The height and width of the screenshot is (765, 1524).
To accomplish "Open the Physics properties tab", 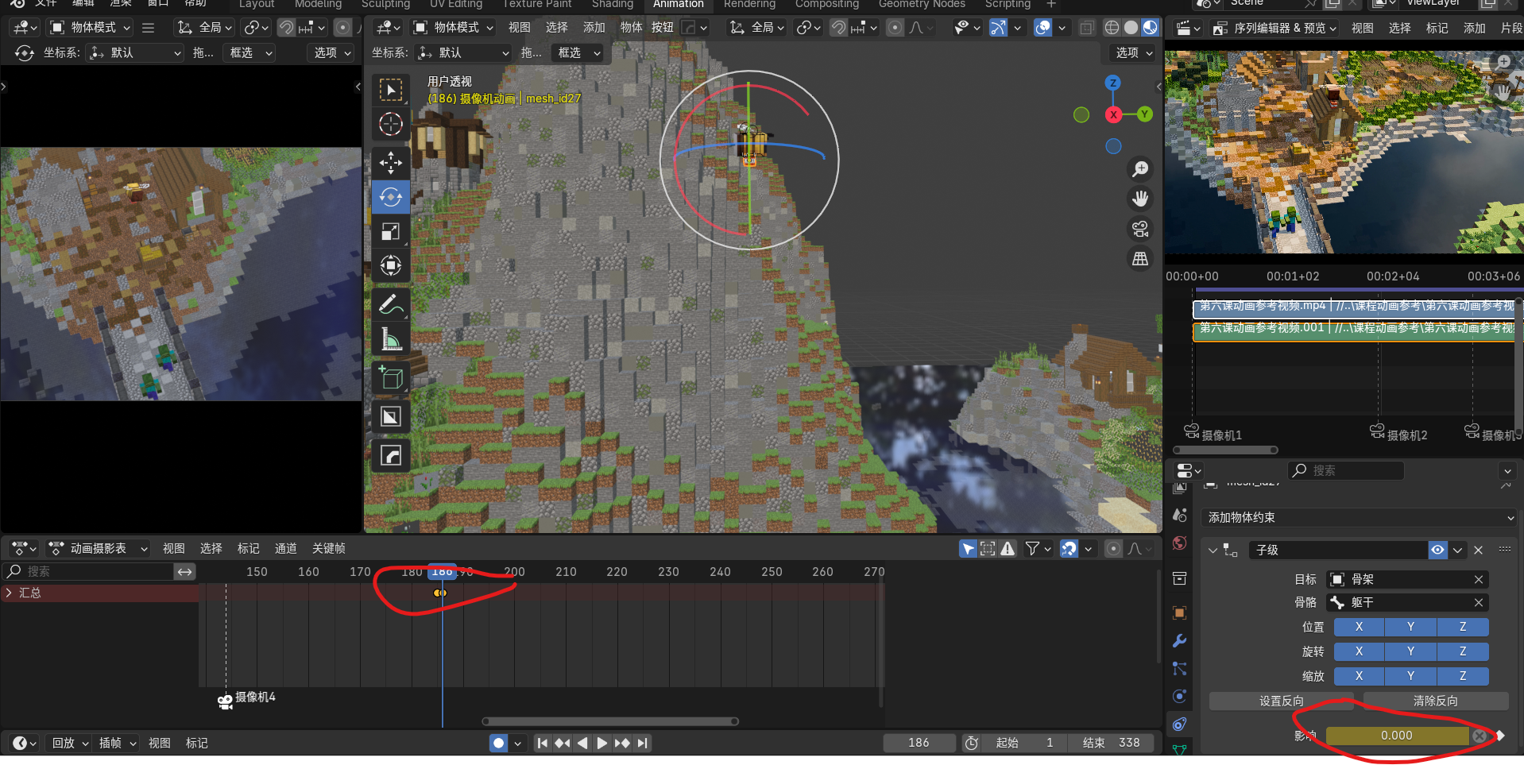I will click(x=1179, y=697).
